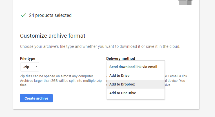215x117 pixels.
Task: Select Add to Dropbox option
Action: coord(122,84)
